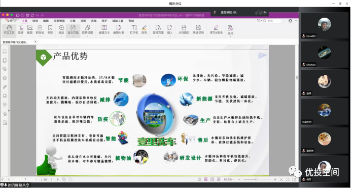
Task: Open layers panel in left sidebar
Action: point(5,78)
